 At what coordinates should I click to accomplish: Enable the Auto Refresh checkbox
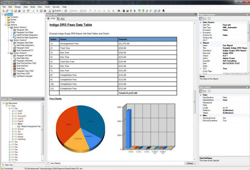(47, 163)
